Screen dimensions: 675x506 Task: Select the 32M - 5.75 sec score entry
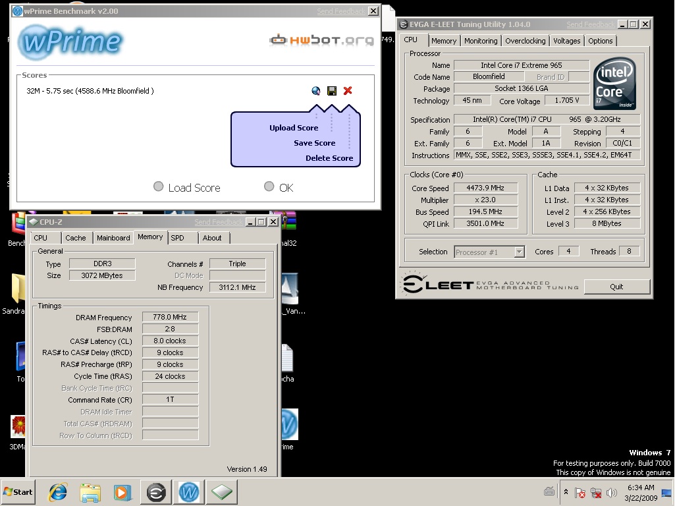(x=90, y=91)
